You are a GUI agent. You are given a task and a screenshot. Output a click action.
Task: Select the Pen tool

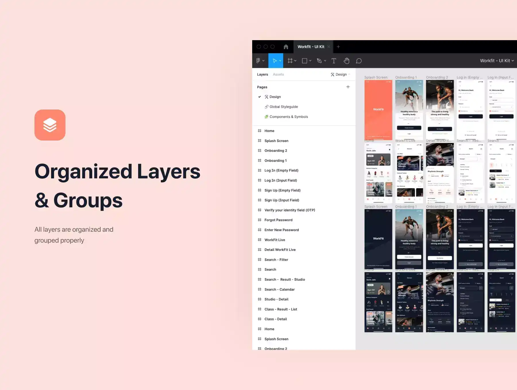[x=319, y=61]
